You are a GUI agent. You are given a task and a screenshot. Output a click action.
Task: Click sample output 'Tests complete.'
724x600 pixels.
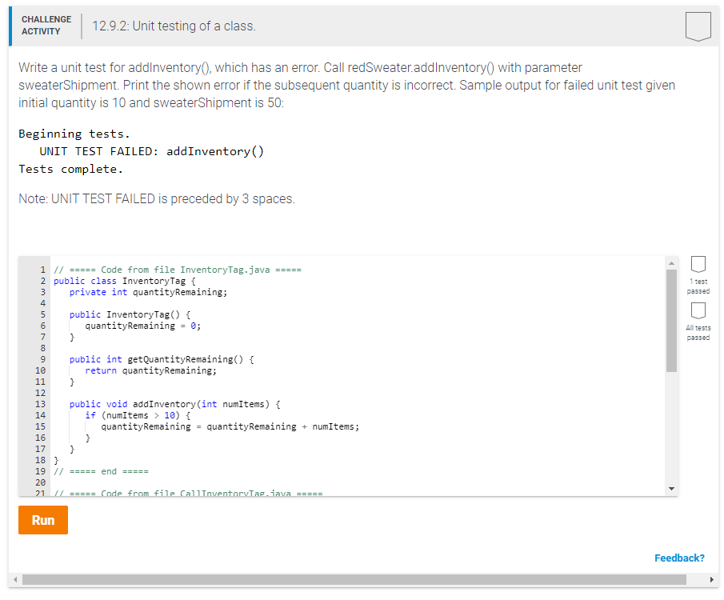70,169
